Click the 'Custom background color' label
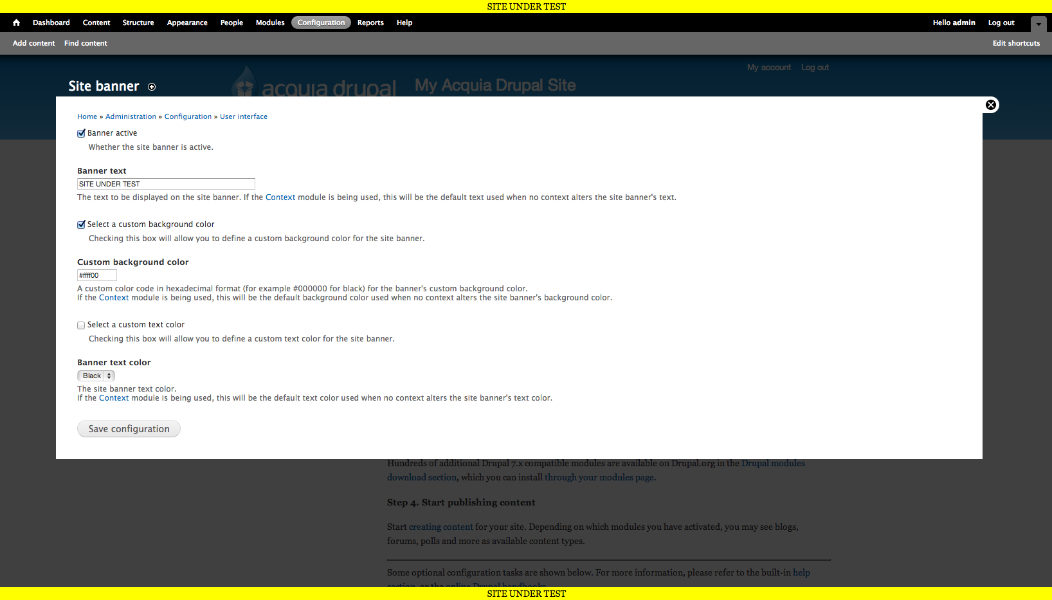This screenshot has width=1052, height=600. 133,262
